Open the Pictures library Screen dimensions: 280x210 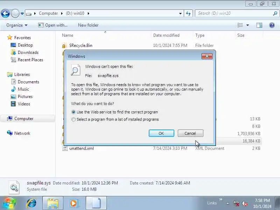[x=25, y=97]
